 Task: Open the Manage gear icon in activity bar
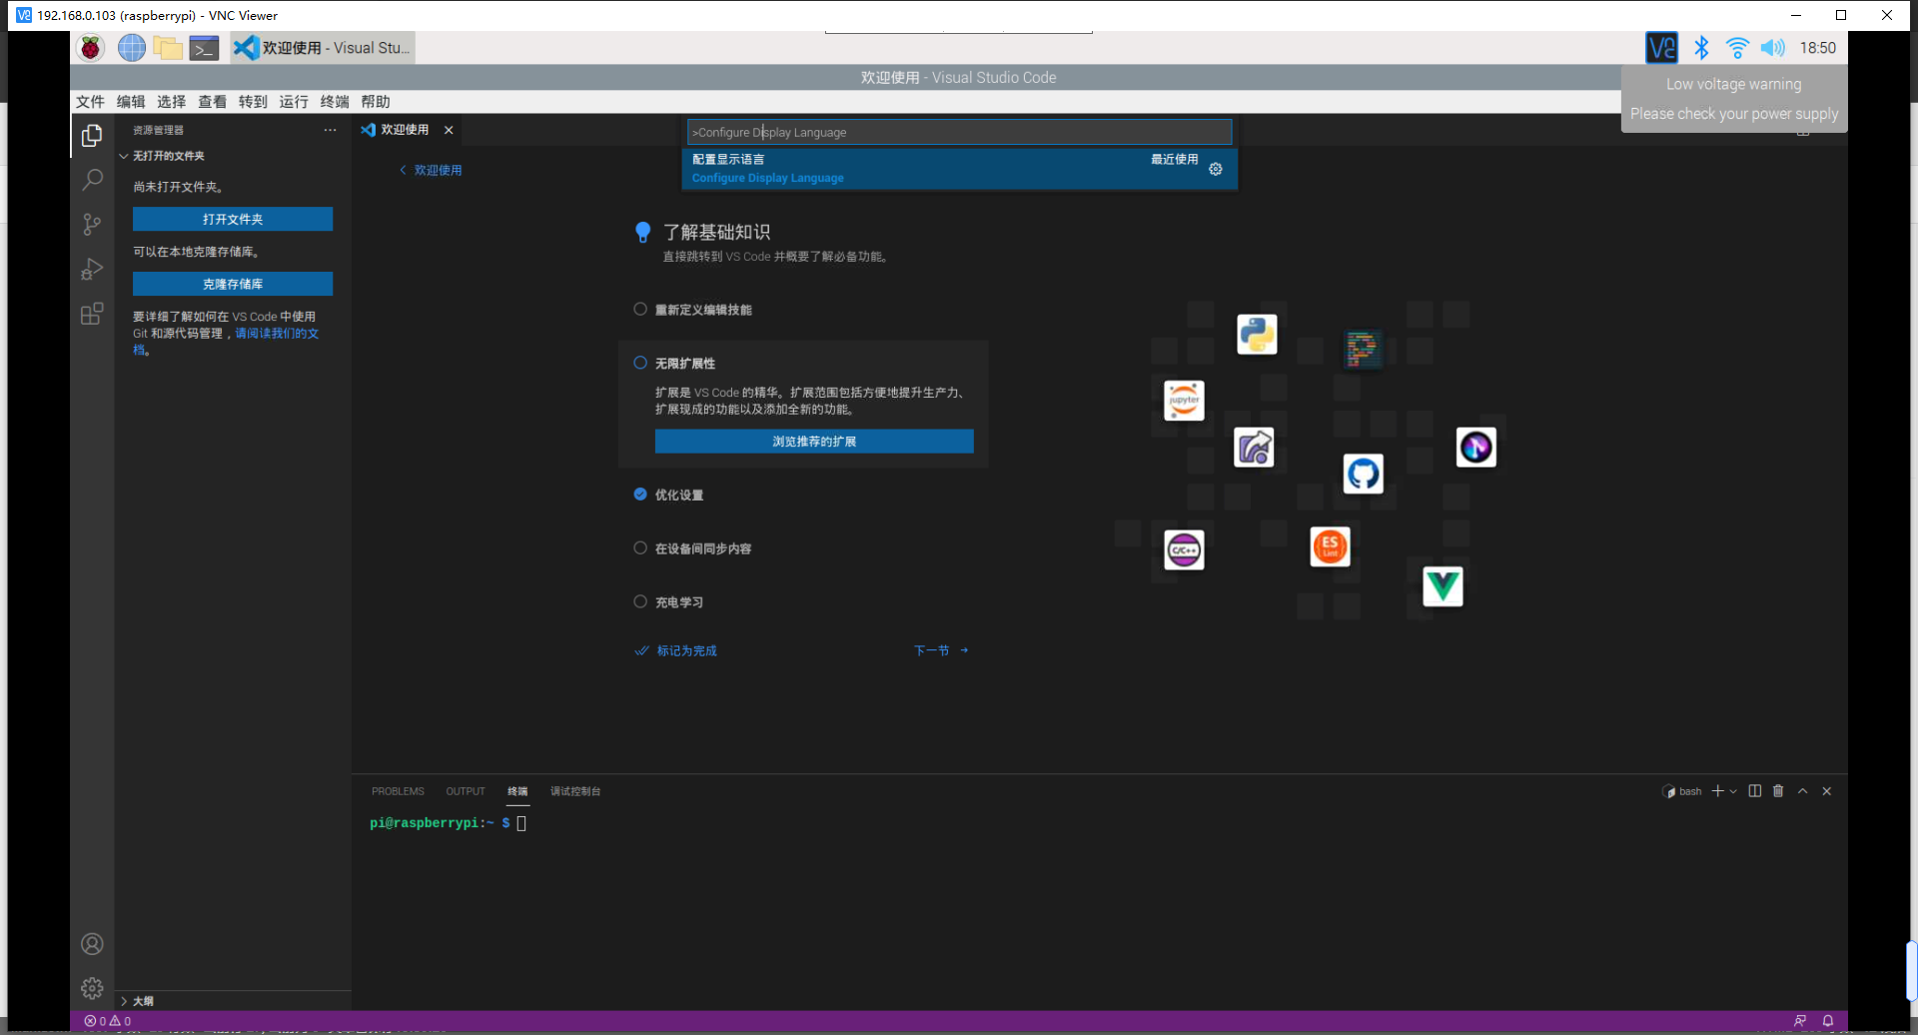pyautogui.click(x=92, y=988)
